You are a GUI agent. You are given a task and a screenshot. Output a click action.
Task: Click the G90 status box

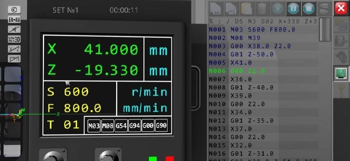tap(161, 126)
